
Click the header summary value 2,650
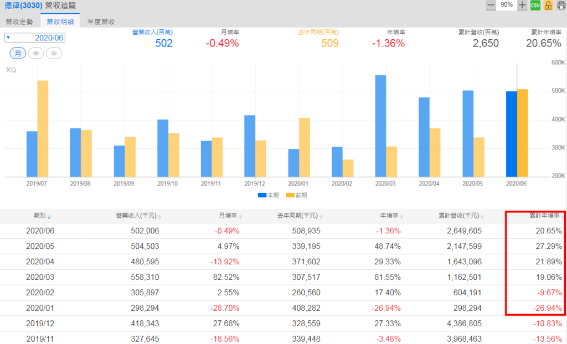tap(486, 43)
